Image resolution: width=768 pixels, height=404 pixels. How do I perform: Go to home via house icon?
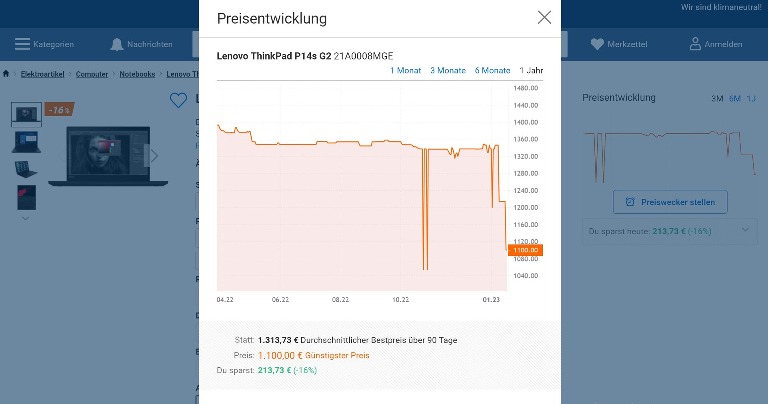[x=6, y=73]
